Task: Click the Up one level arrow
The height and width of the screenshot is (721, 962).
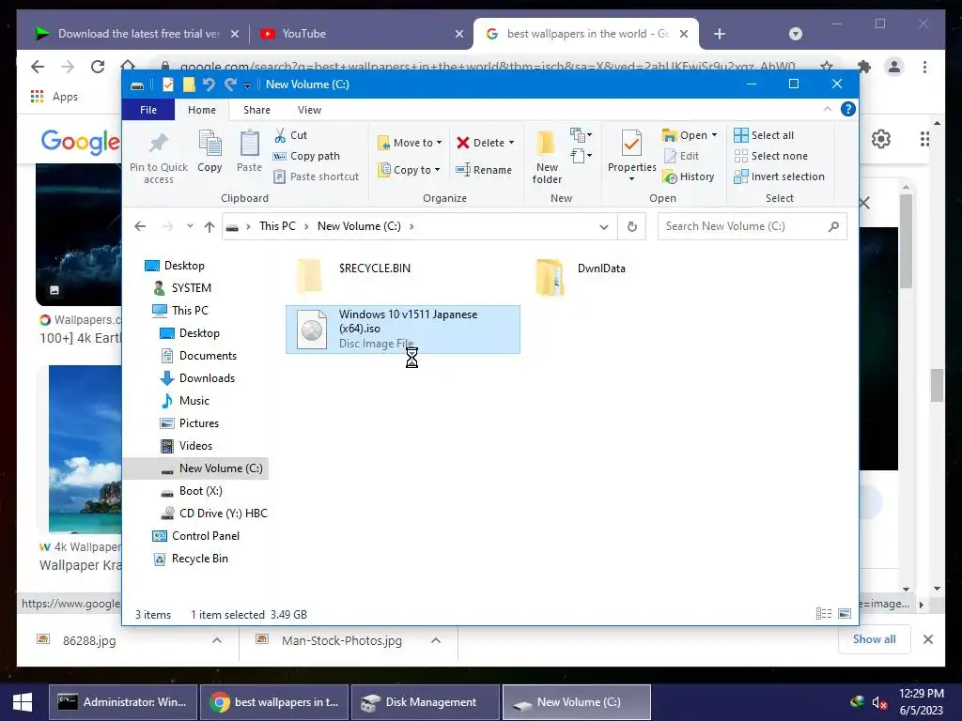Action: [x=209, y=227]
